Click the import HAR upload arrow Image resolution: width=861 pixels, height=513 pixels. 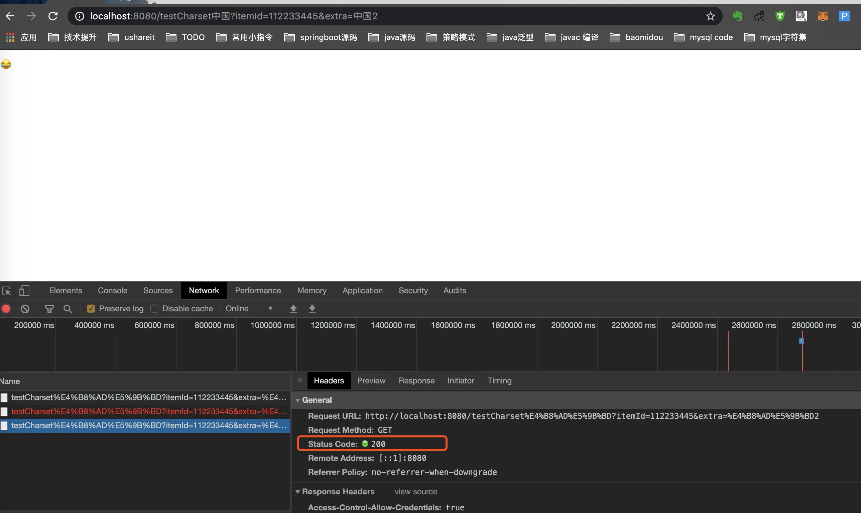click(x=293, y=308)
